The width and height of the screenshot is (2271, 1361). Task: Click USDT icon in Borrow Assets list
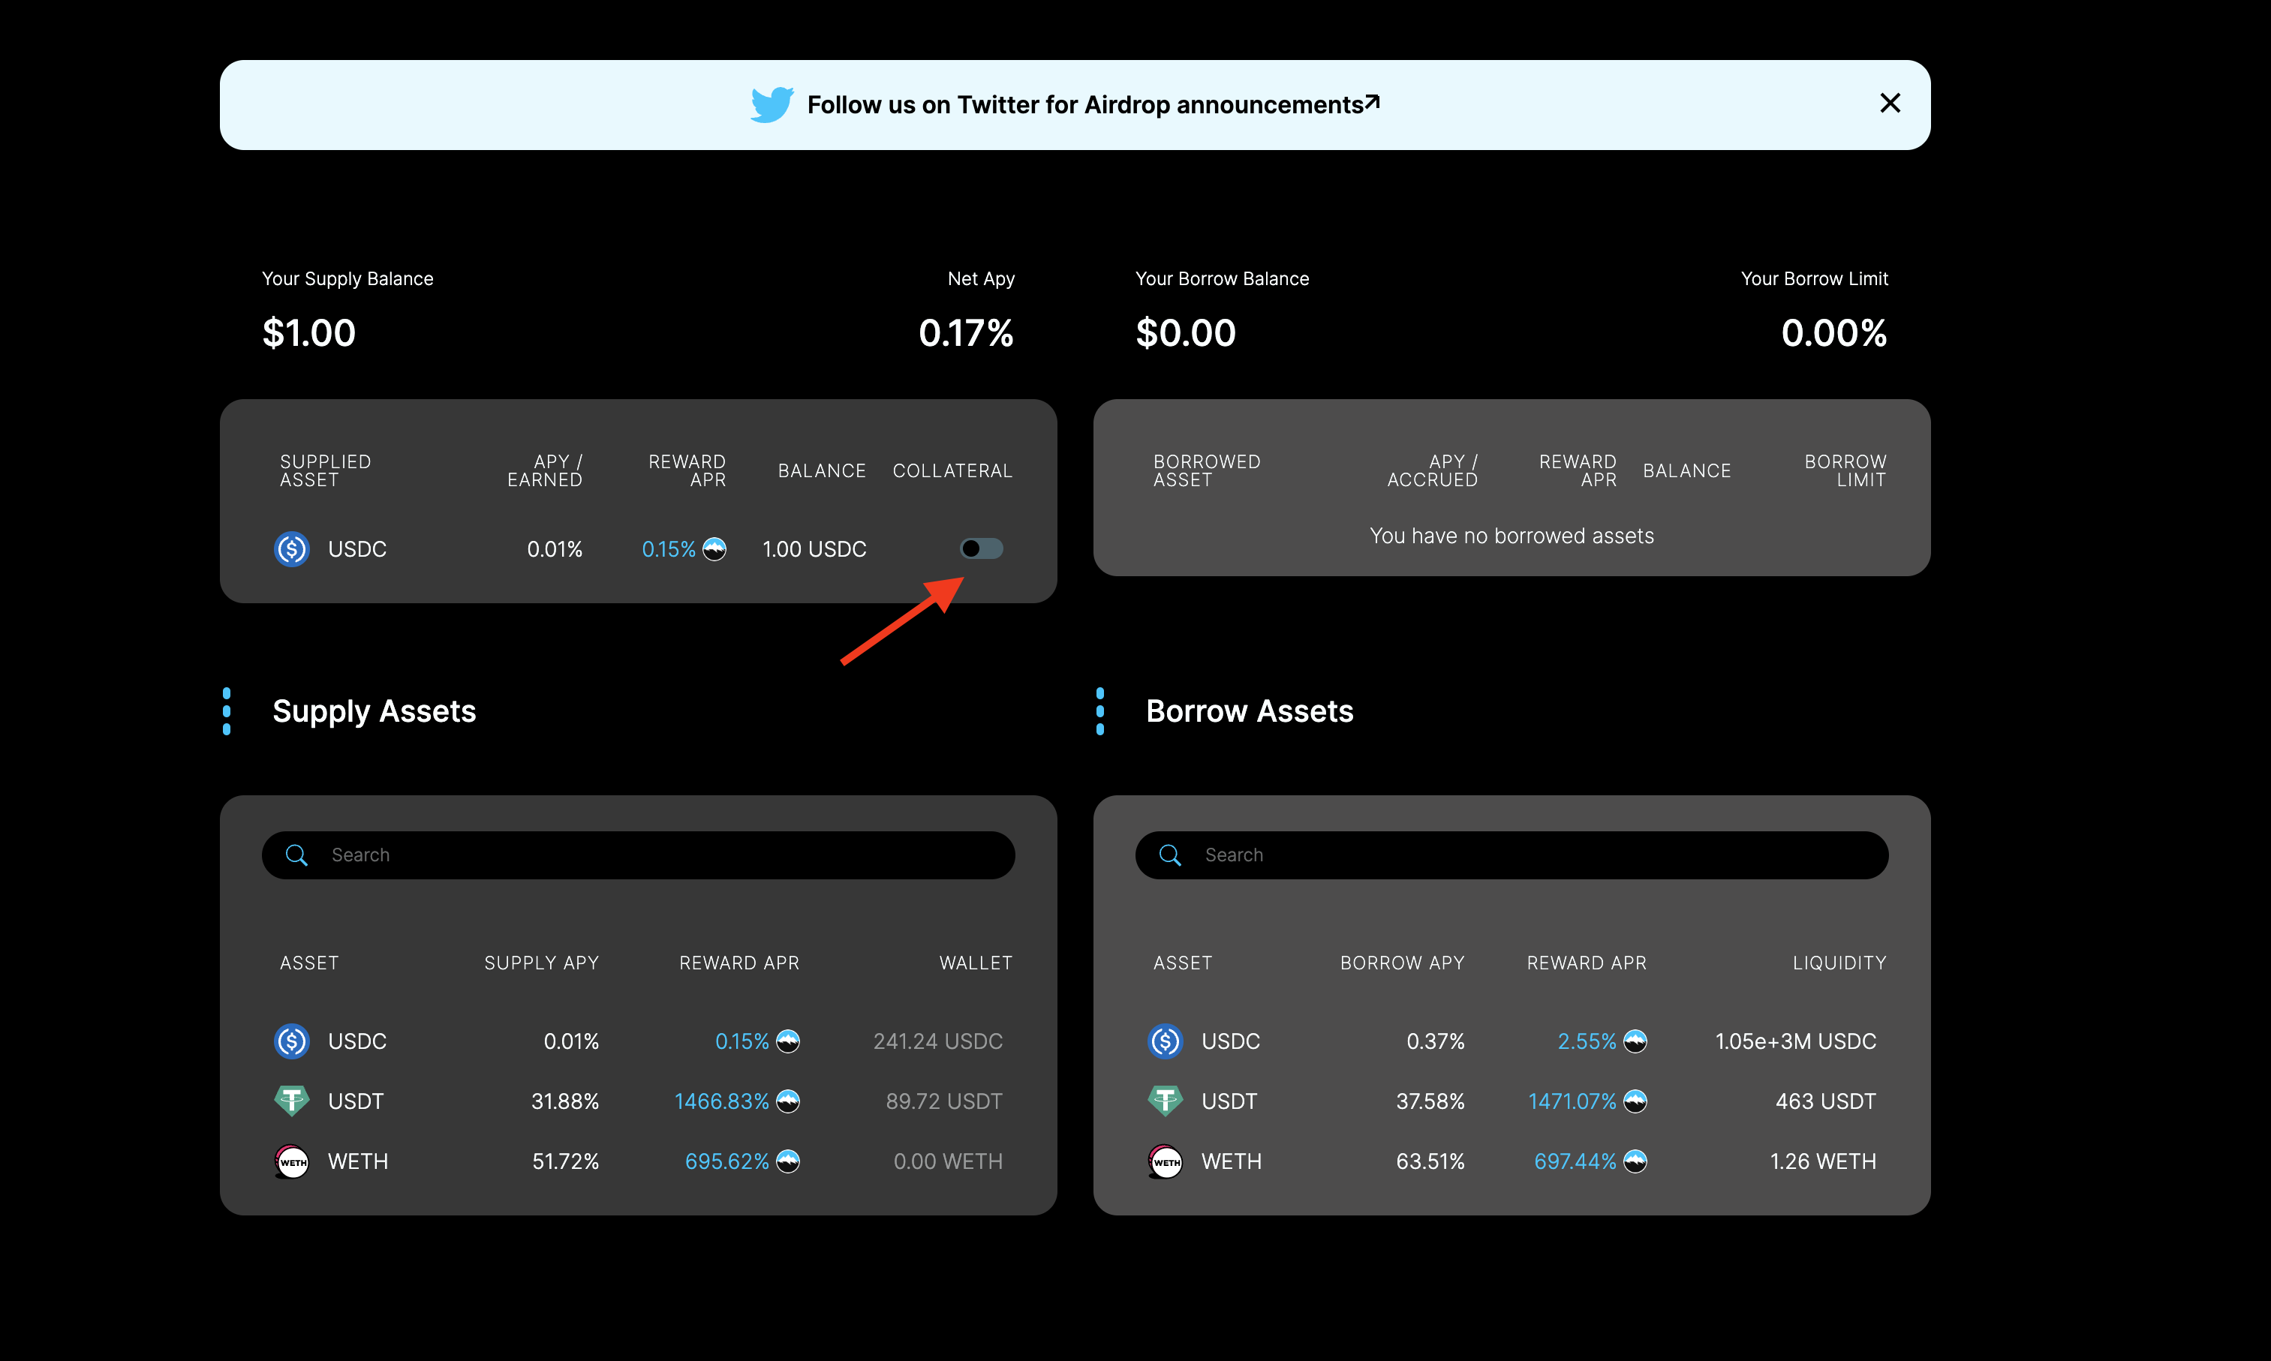(x=1165, y=1101)
